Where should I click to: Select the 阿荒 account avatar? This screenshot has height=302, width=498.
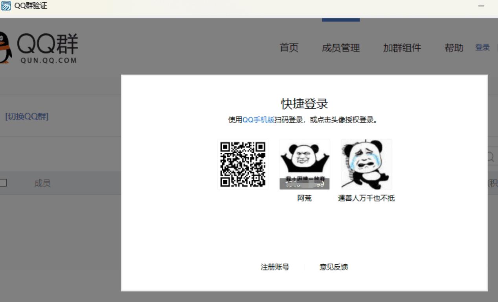tap(305, 165)
